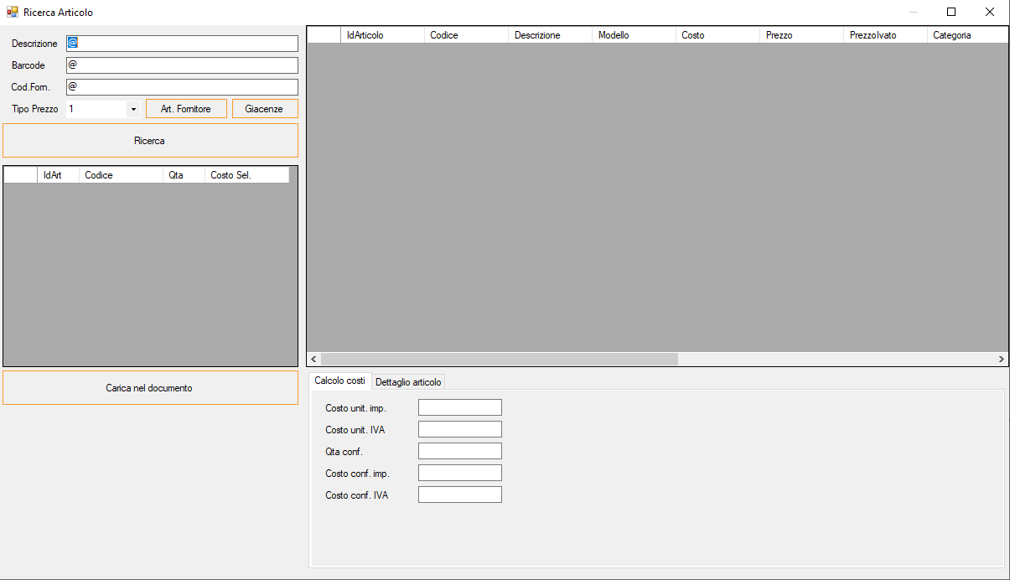Screen dimensions: 1010x580
Task: Click the Costo Sel. column header
Action: pyautogui.click(x=246, y=175)
